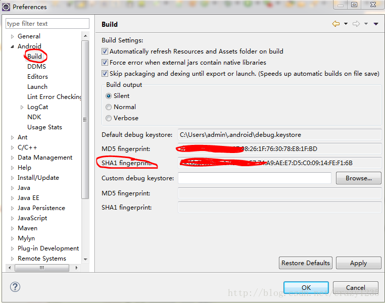Click the custom SHA1 fingerprint field

click(x=280, y=208)
